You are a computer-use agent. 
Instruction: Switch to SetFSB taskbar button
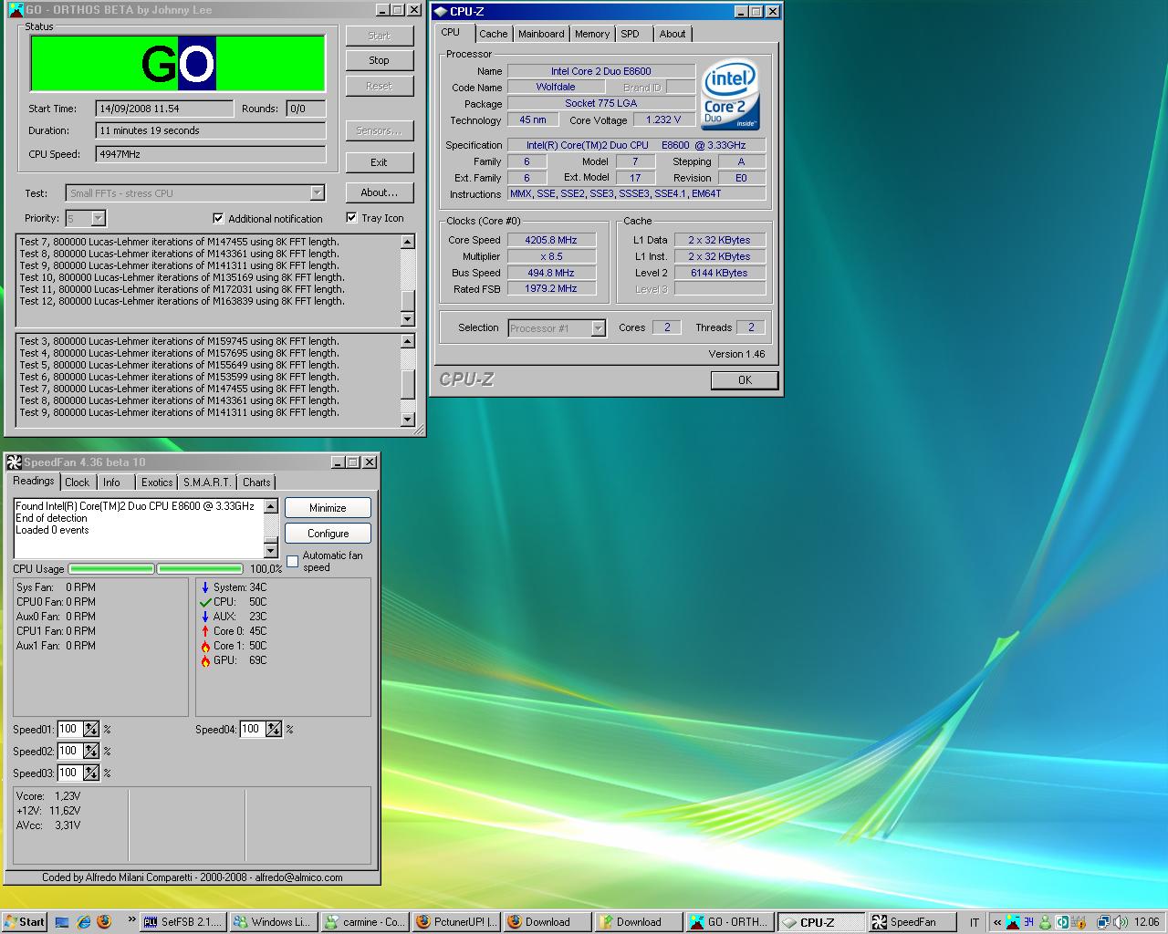click(x=182, y=922)
